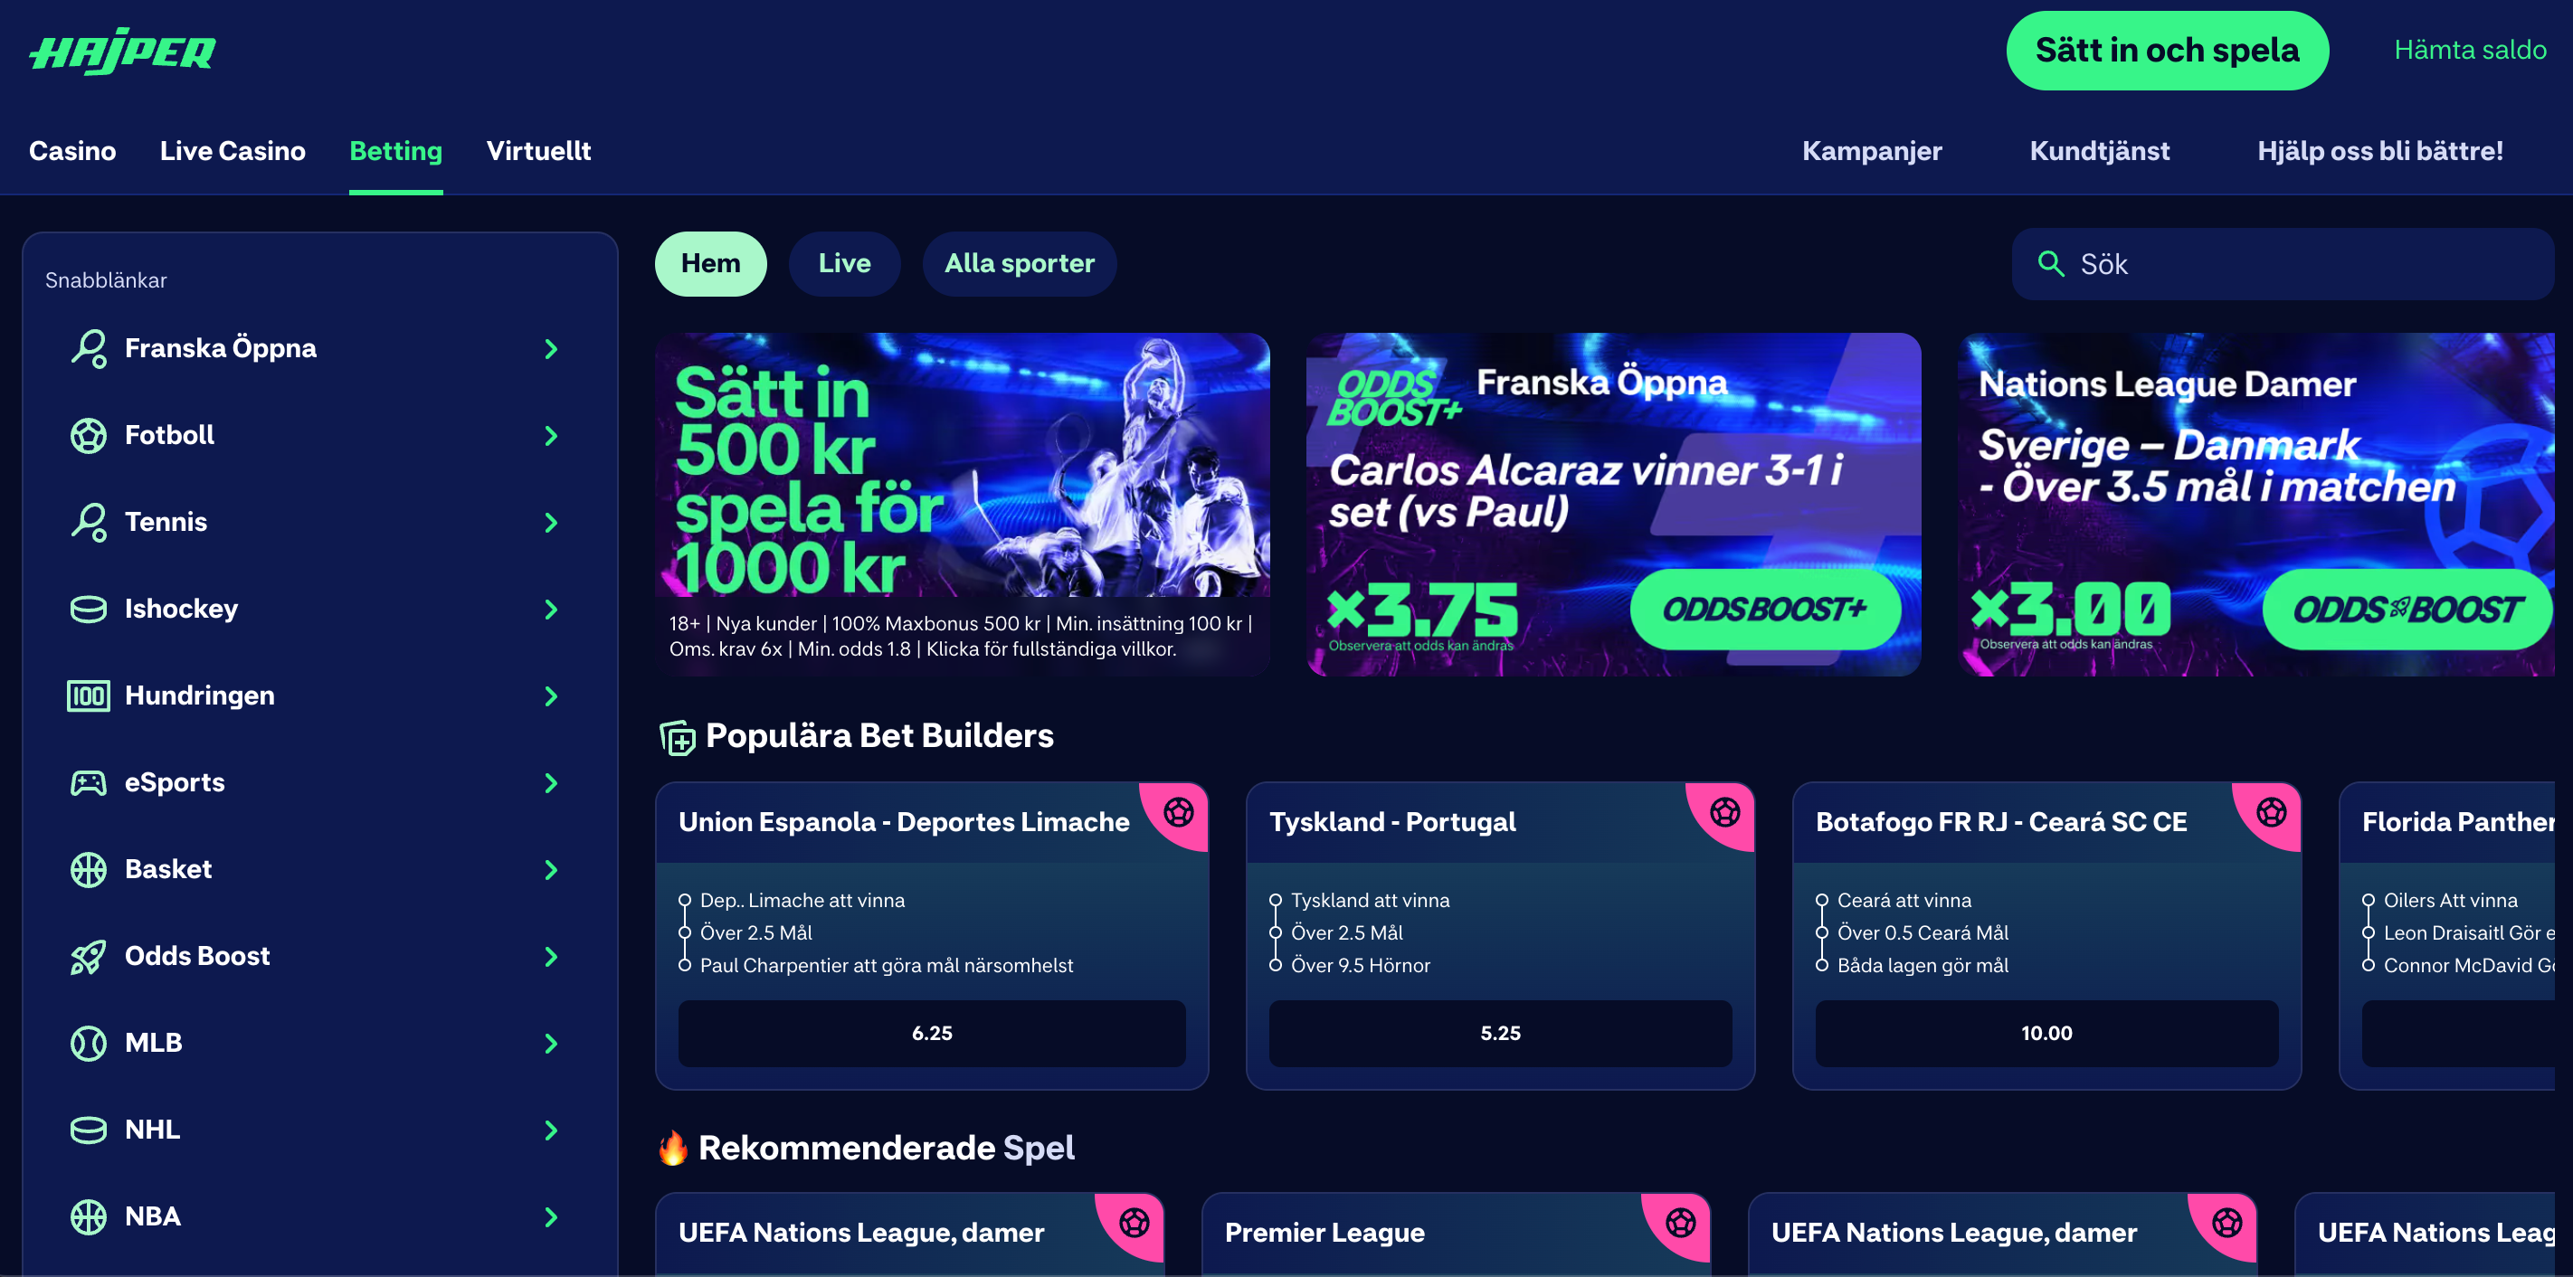Click the NBA basketball icon
This screenshot has height=1277, width=2573.
88,1217
